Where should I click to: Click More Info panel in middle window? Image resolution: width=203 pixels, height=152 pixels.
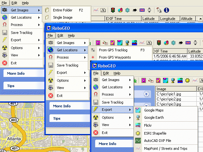[x=69, y=106]
